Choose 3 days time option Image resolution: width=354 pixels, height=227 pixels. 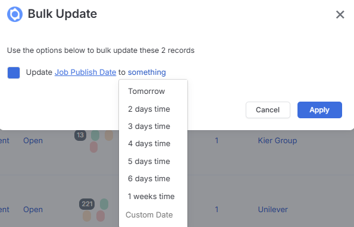click(149, 127)
